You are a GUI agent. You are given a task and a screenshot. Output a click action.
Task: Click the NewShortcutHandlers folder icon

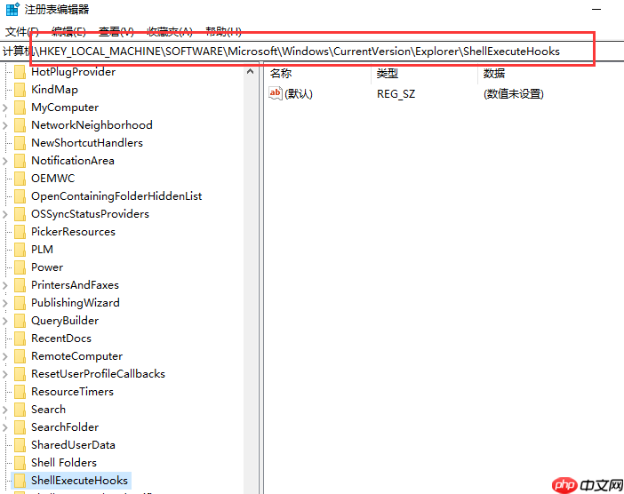[20, 143]
